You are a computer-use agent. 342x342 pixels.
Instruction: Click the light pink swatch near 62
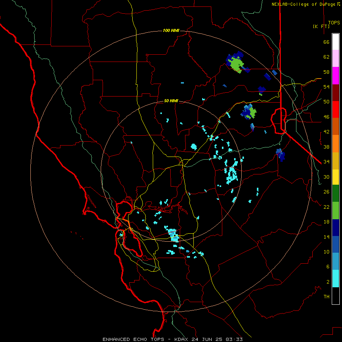(336, 59)
